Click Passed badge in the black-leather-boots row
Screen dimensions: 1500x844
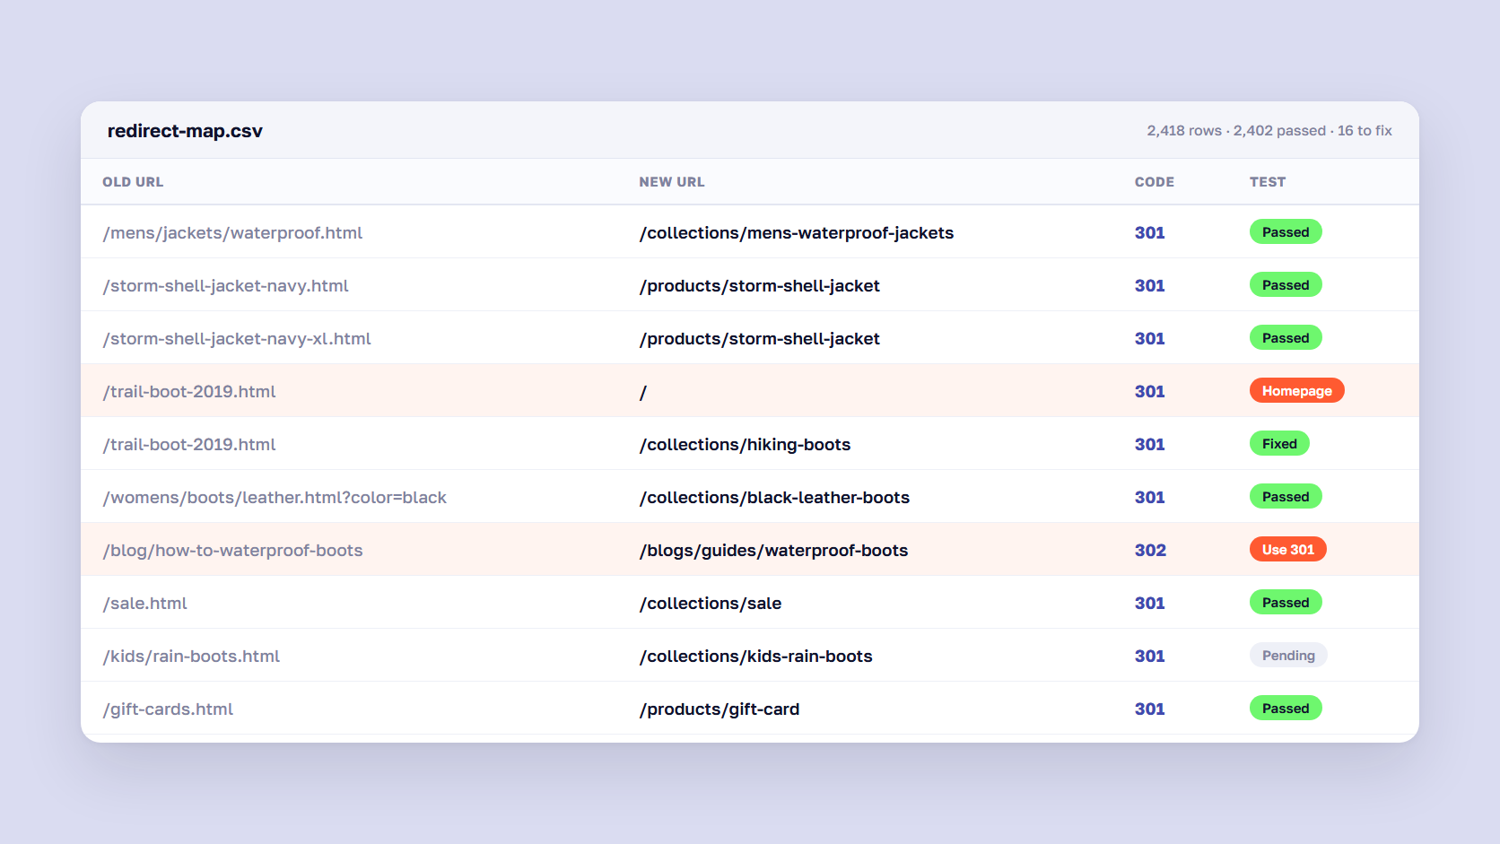click(x=1286, y=497)
